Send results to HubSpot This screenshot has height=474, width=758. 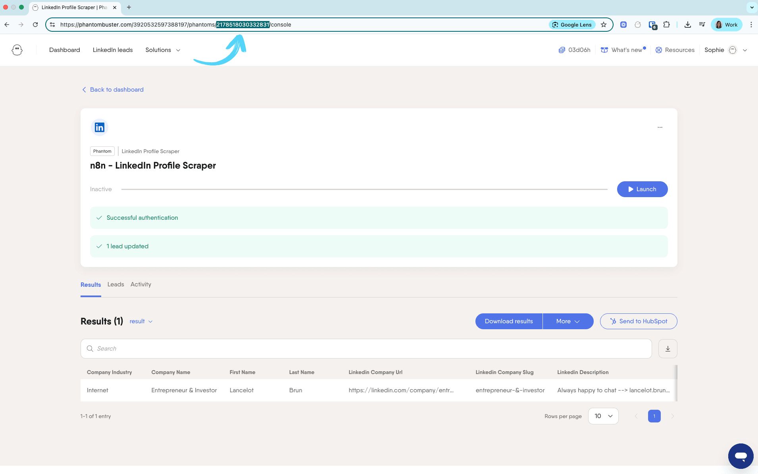point(639,321)
